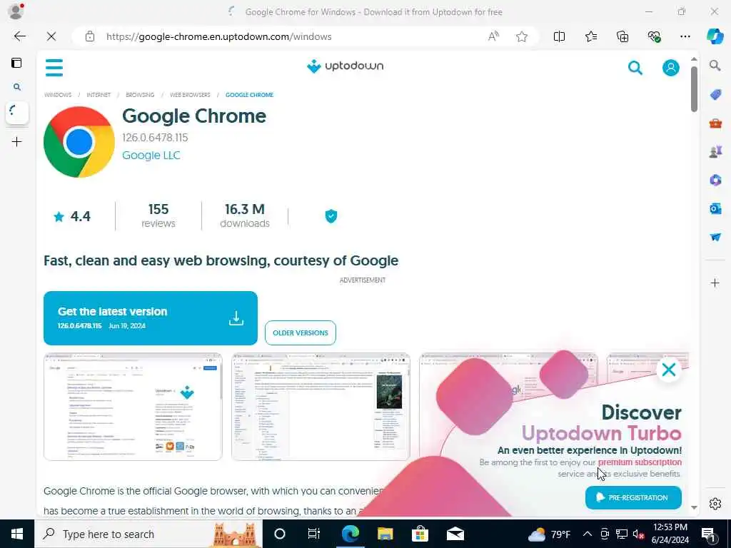Click the WINDOWS breadcrumb
This screenshot has width=731, height=548.
[58, 95]
